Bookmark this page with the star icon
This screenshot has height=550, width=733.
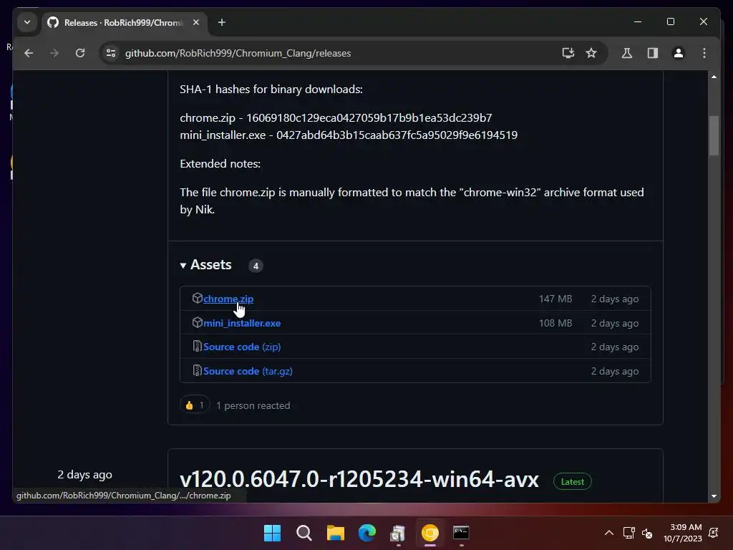[591, 53]
